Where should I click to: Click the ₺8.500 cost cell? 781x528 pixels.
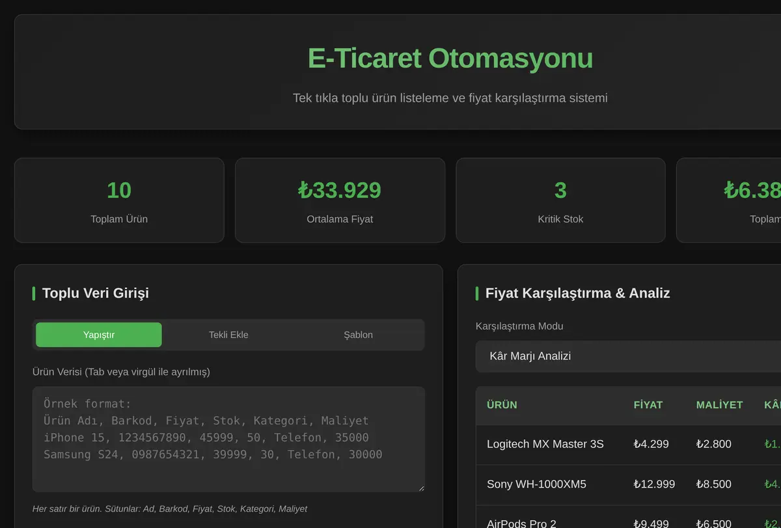click(713, 484)
